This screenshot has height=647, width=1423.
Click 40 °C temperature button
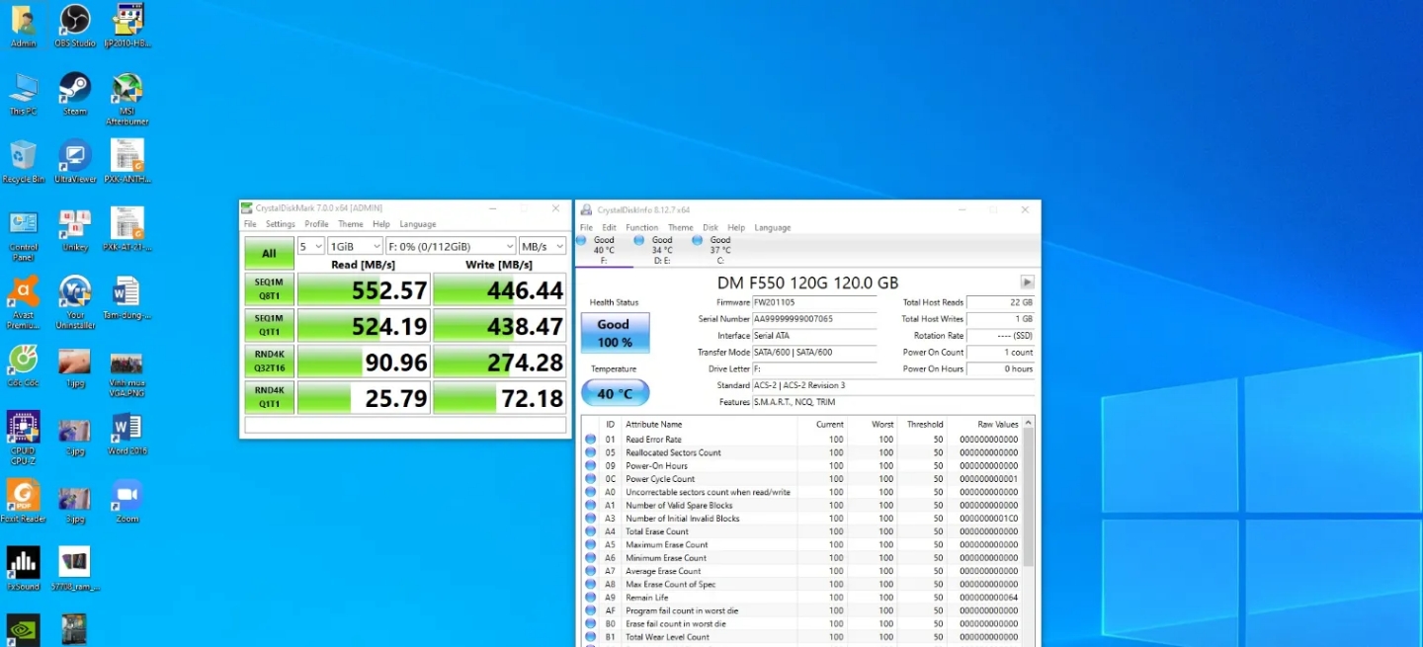(615, 393)
